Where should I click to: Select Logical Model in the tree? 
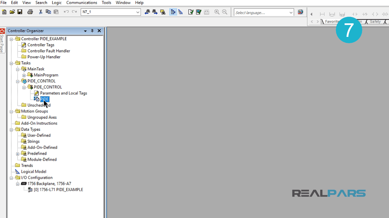tap(33, 172)
